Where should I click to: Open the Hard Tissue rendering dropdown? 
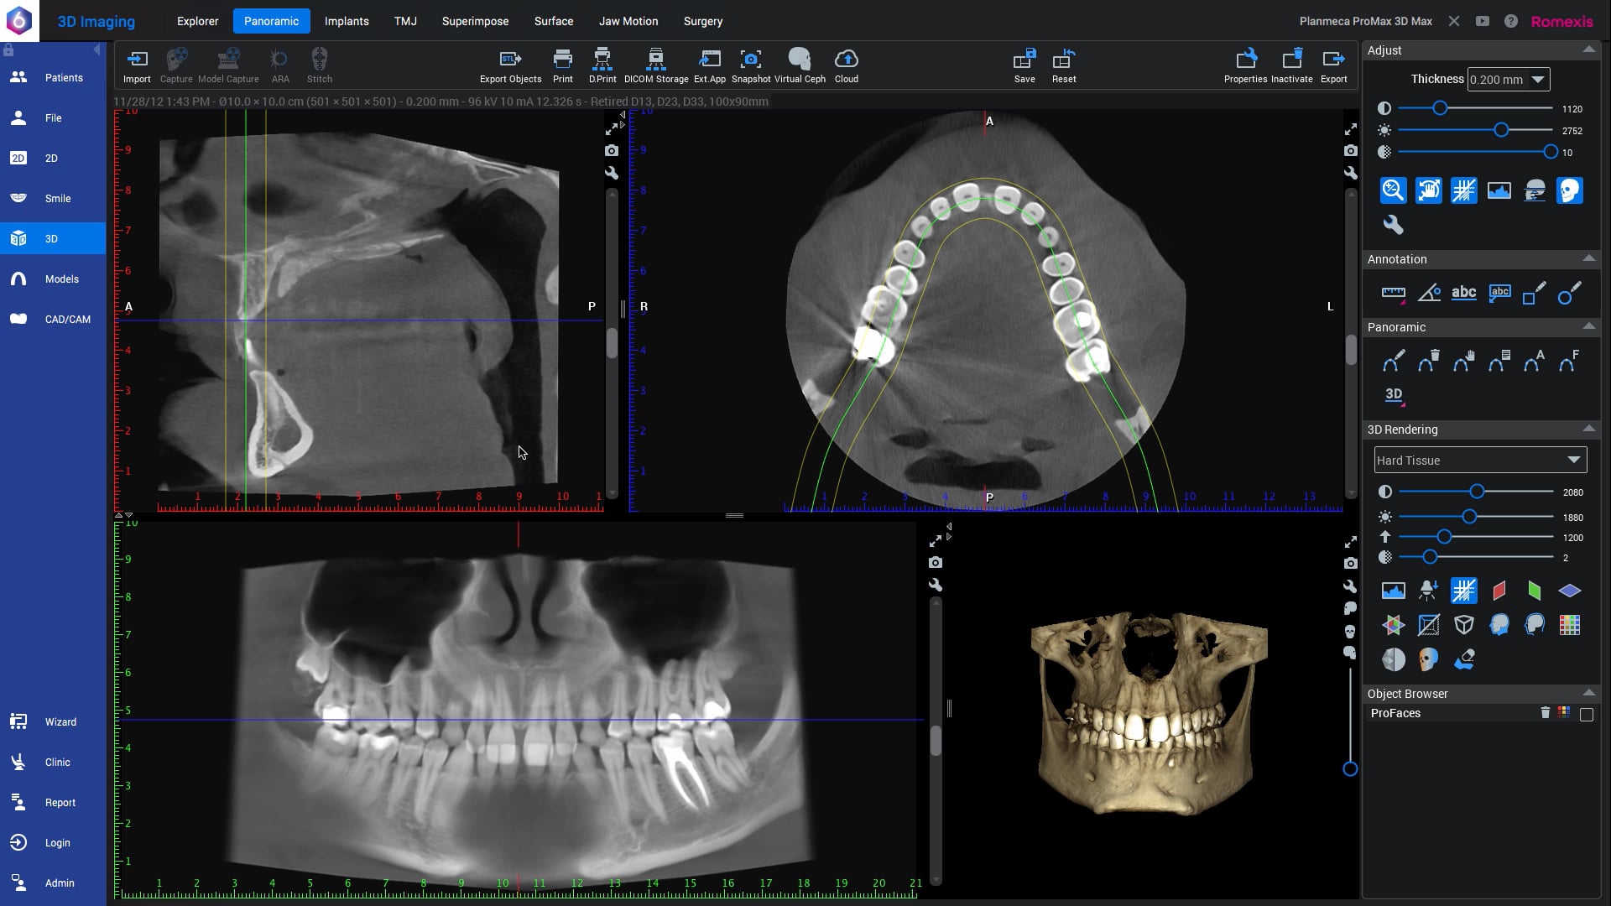pyautogui.click(x=1479, y=460)
